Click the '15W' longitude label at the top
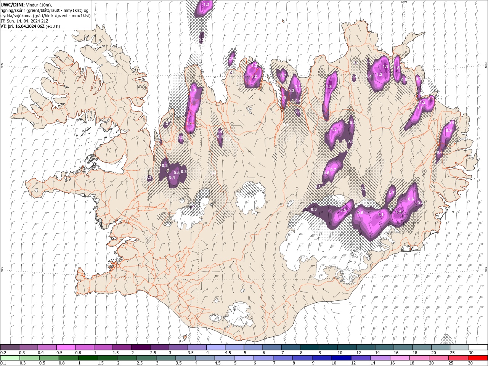The height and width of the screenshot is (366, 488). pyautogui.click(x=404, y=2)
